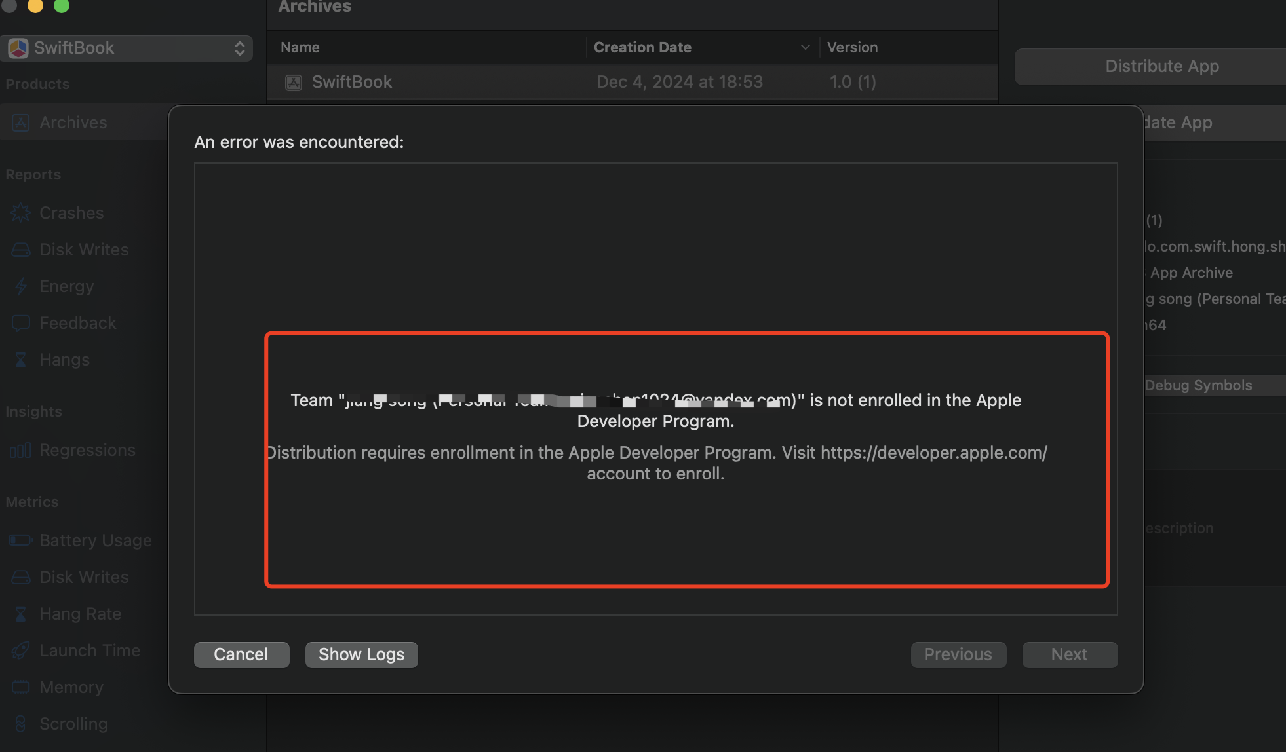Screen dimensions: 1286x752
Task: Click the Distribute App button
Action: pyautogui.click(x=1161, y=66)
